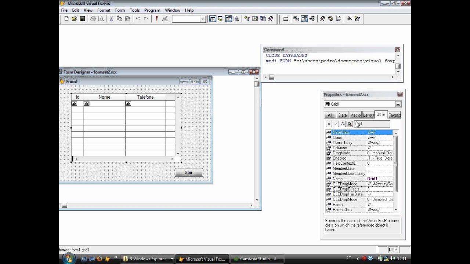This screenshot has width=470, height=264.
Task: Switch to the Favorites tab in Properties
Action: (394, 115)
